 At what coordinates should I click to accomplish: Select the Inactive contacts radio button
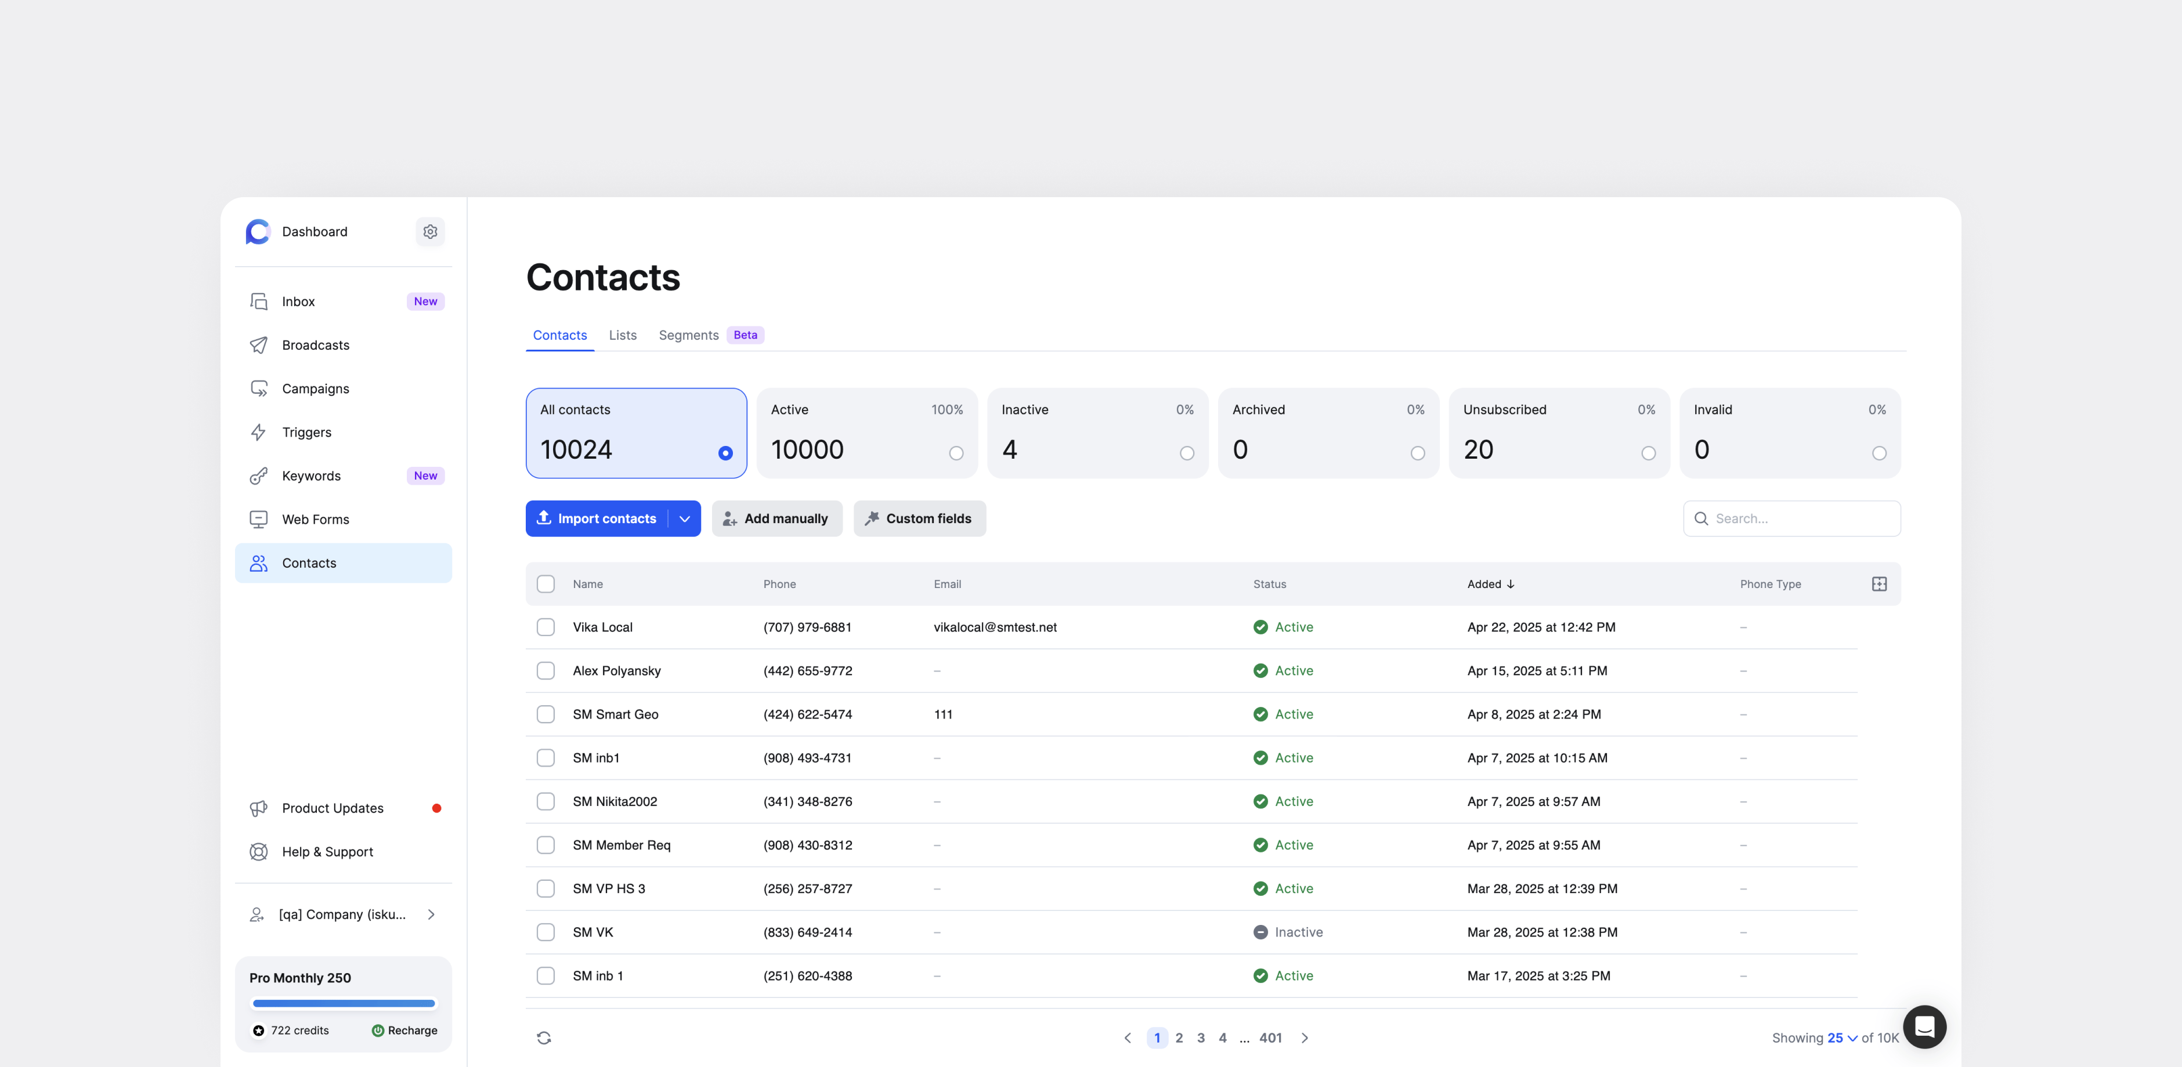(1187, 453)
